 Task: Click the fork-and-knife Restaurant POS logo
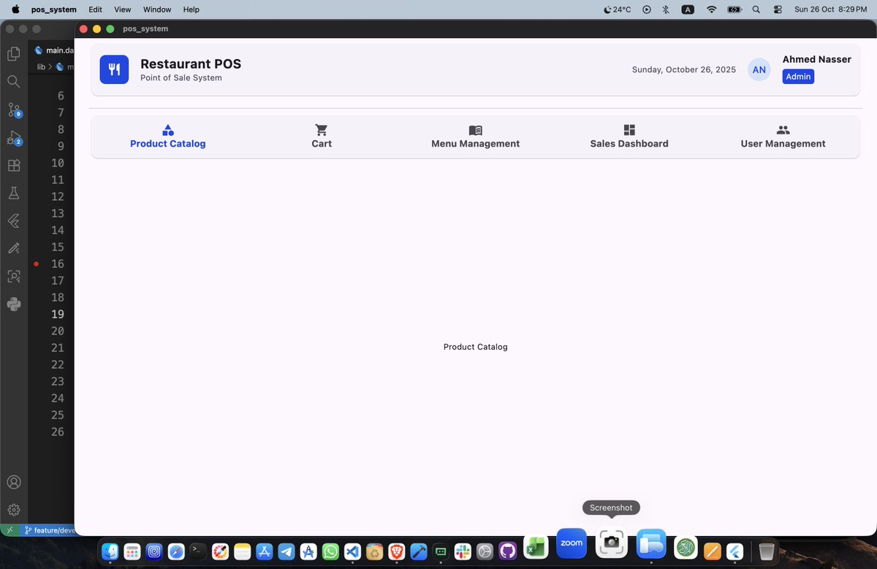[114, 69]
